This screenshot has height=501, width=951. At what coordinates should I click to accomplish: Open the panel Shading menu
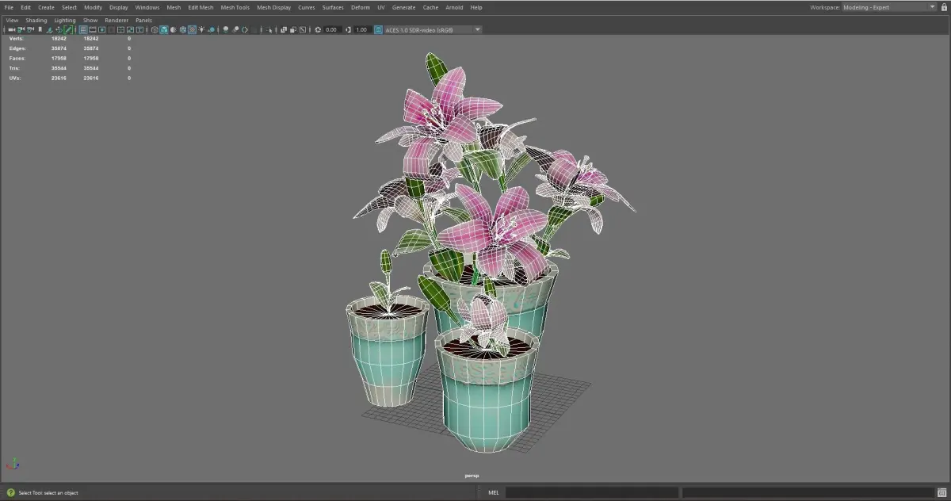click(x=36, y=20)
